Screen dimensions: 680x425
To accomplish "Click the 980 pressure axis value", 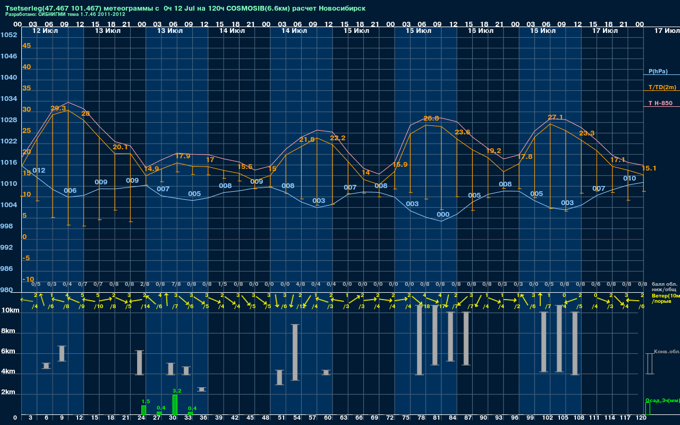I will pyautogui.click(x=7, y=290).
